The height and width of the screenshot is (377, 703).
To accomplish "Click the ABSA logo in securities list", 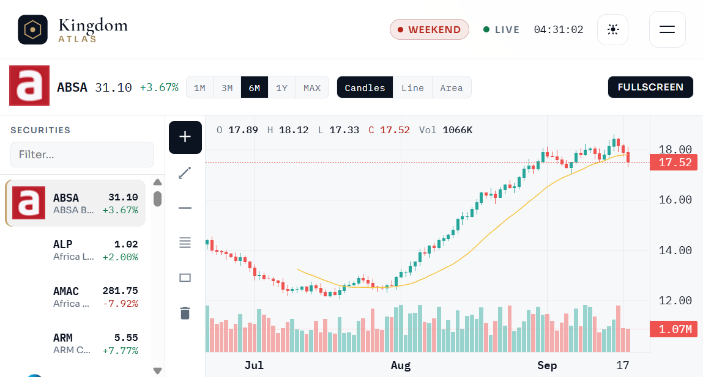I will point(29,203).
